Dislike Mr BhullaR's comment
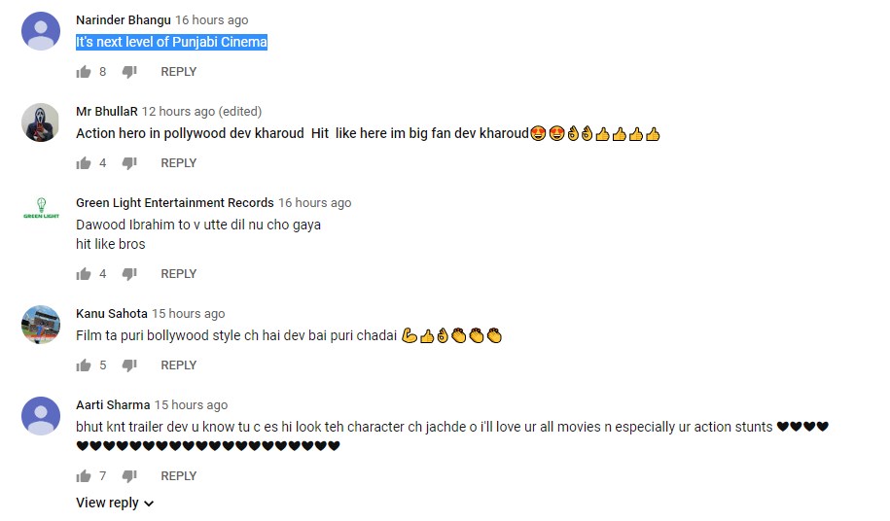890x521 pixels. 129,163
